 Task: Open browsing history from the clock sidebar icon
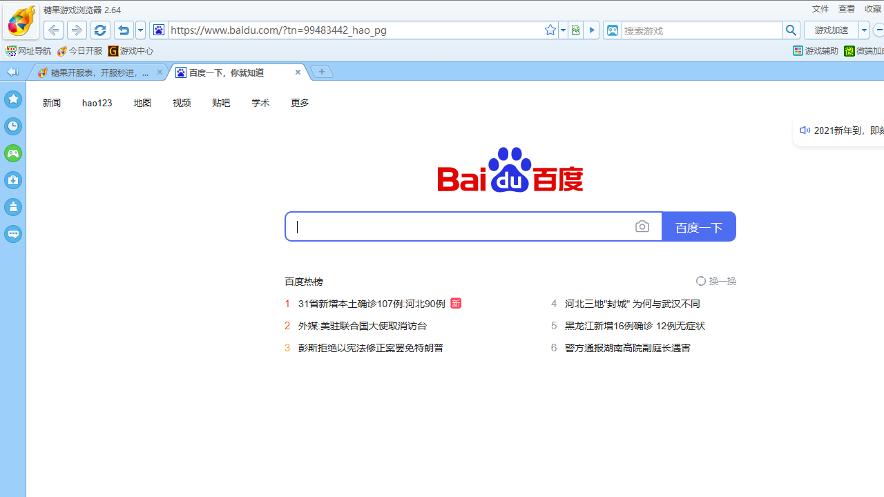pyautogui.click(x=13, y=126)
